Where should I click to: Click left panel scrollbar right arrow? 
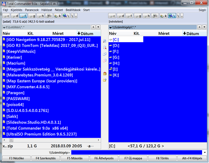pos(98,140)
